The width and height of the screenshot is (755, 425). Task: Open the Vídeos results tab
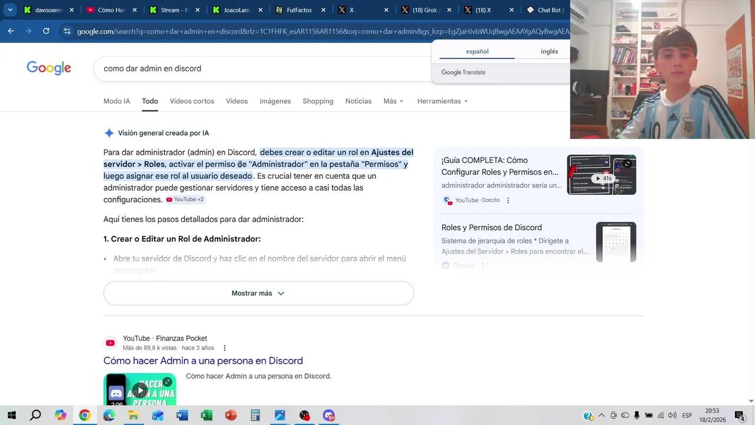[x=237, y=101]
